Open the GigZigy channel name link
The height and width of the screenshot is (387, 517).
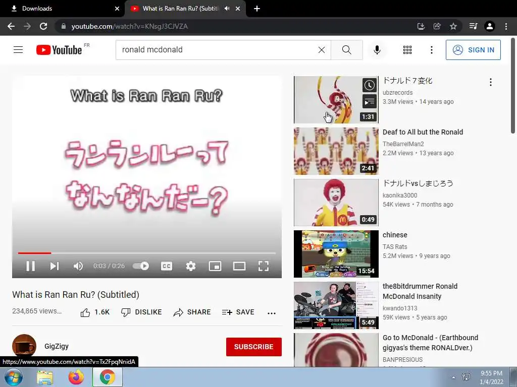(x=57, y=346)
